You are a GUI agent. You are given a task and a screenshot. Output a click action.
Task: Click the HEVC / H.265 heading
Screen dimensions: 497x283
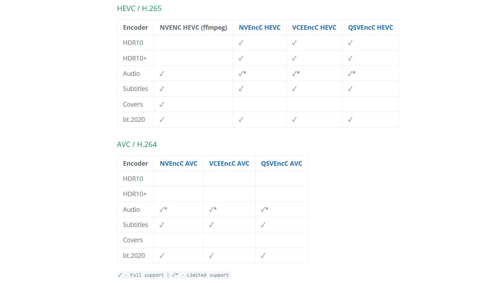[139, 9]
